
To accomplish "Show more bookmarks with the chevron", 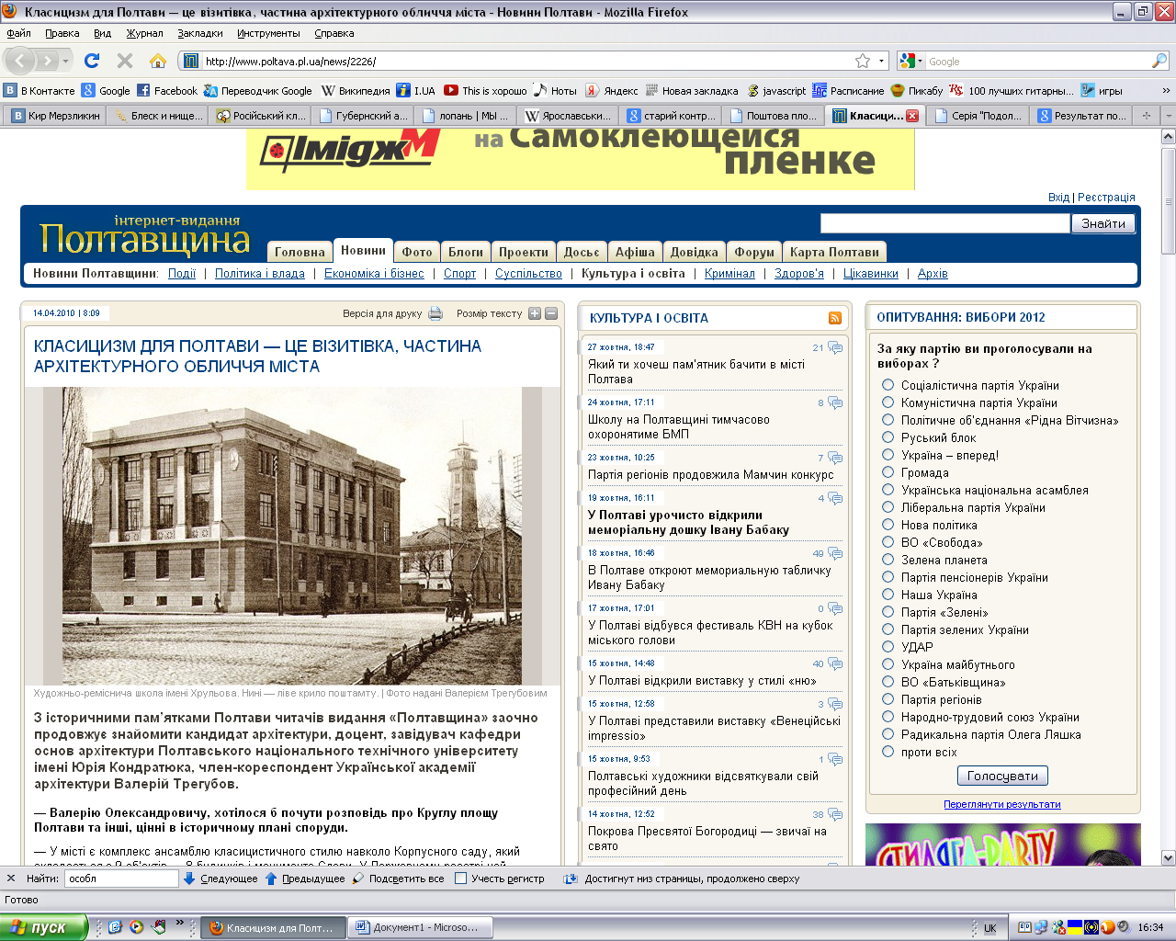I will pos(1166,91).
